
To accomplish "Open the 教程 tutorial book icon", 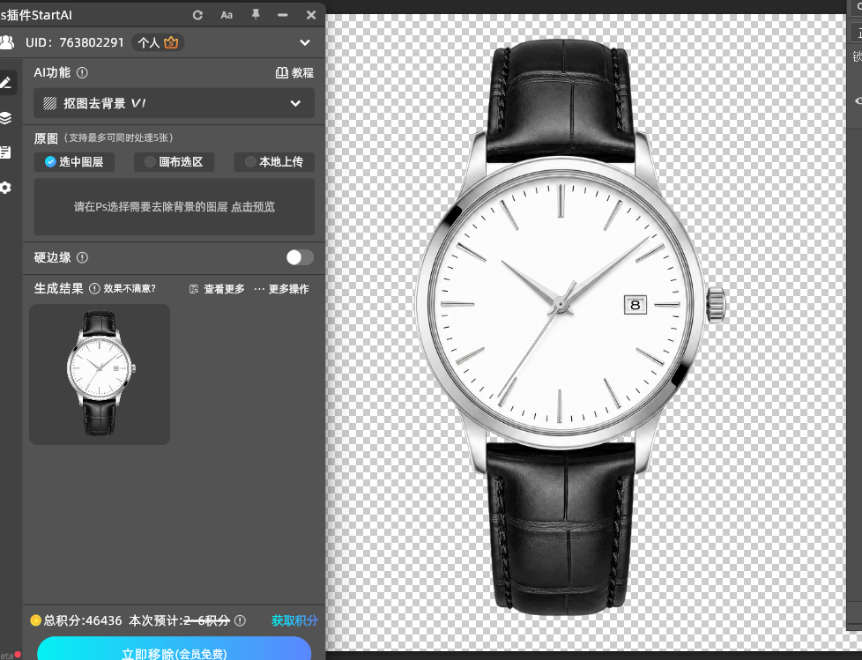I will [281, 72].
